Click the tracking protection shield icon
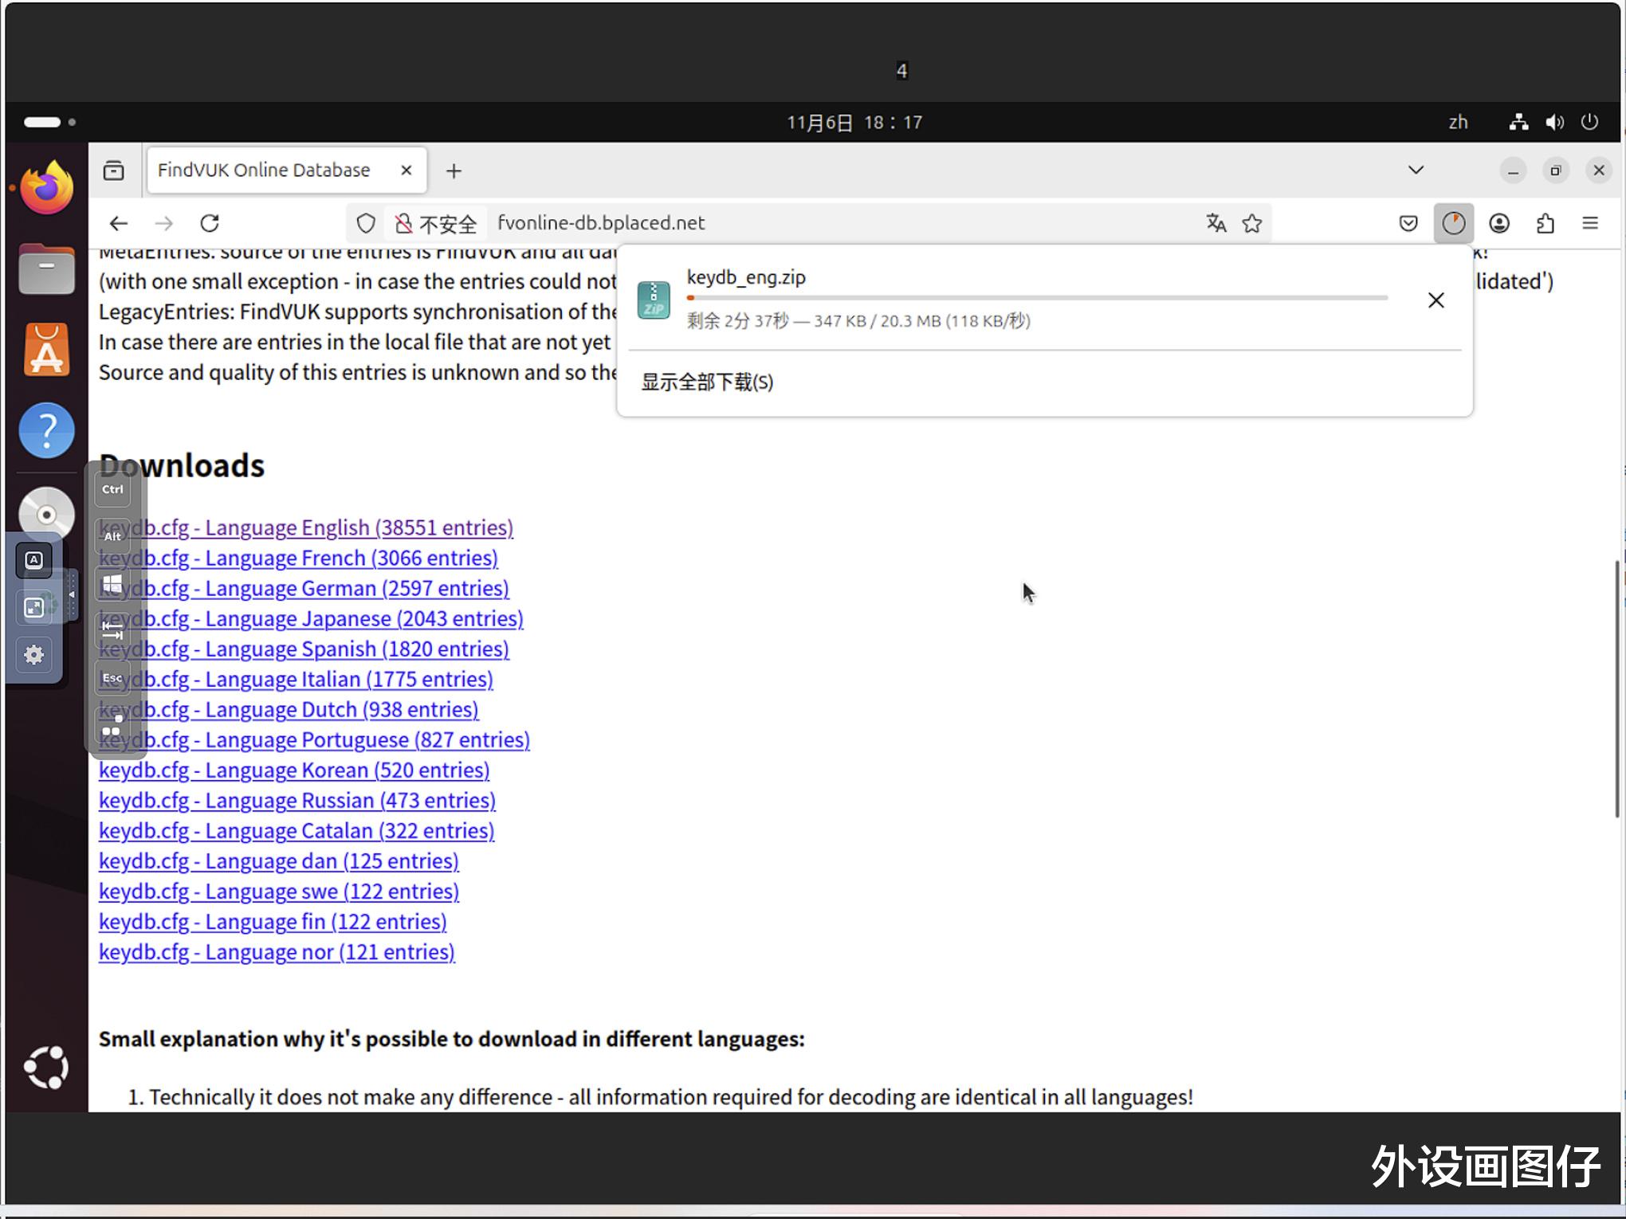The width and height of the screenshot is (1626, 1219). click(x=366, y=223)
